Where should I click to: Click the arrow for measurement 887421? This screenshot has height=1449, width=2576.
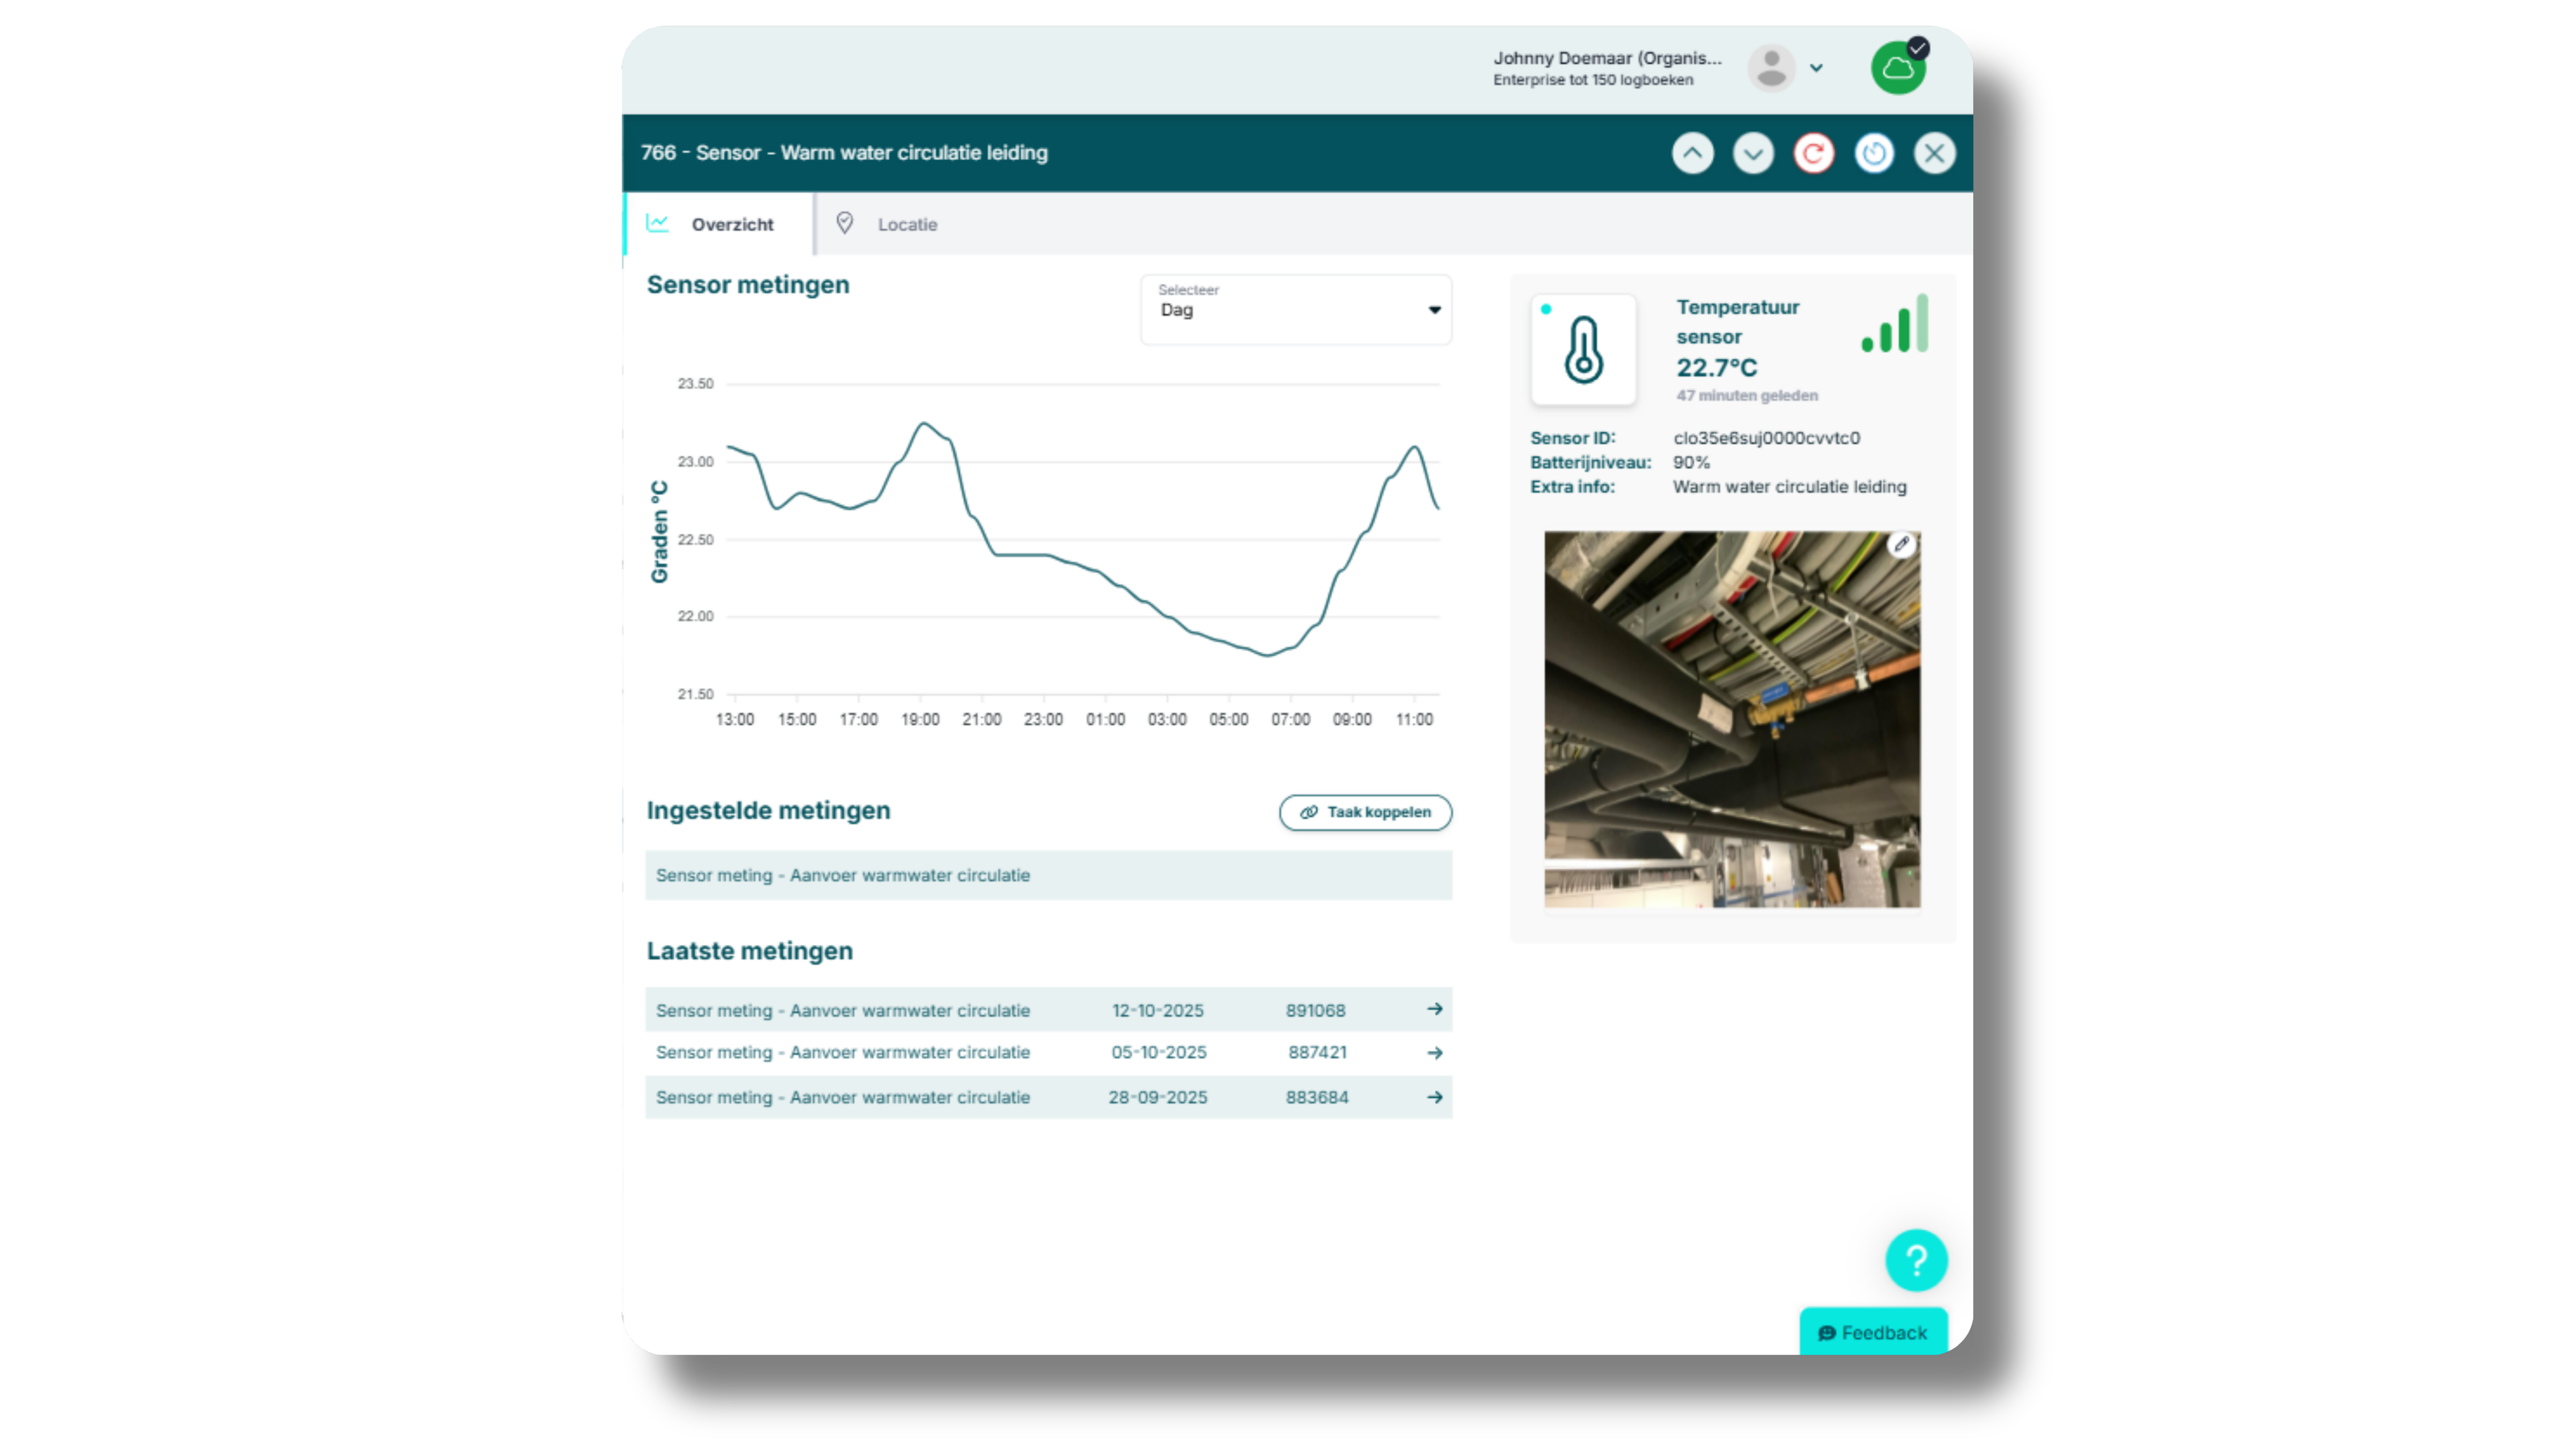pos(1434,1053)
